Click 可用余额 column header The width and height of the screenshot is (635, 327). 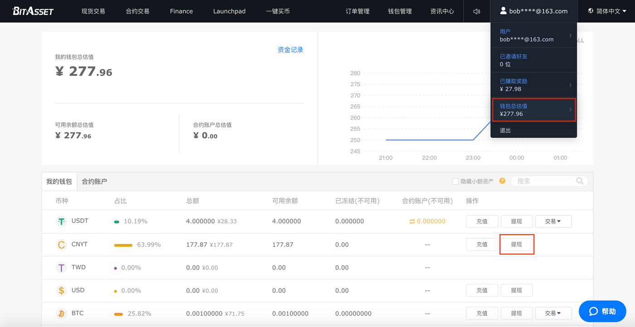pyautogui.click(x=285, y=201)
